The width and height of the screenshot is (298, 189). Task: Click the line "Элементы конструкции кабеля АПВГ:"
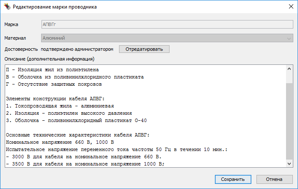point(55,99)
